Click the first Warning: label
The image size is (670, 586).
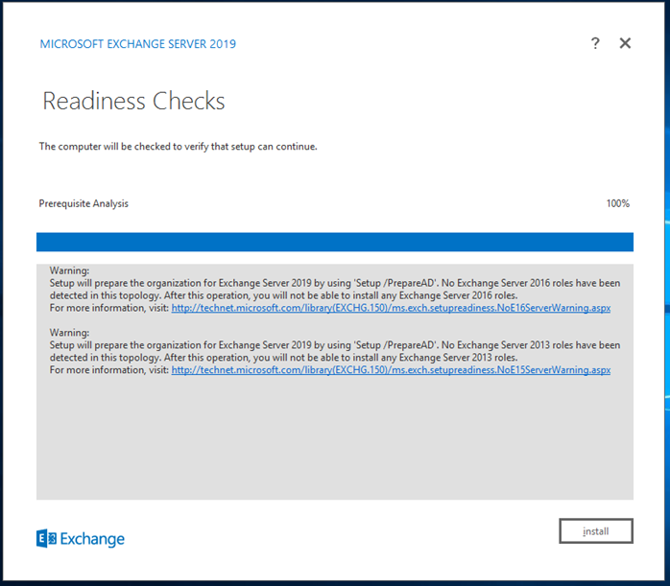tap(69, 270)
